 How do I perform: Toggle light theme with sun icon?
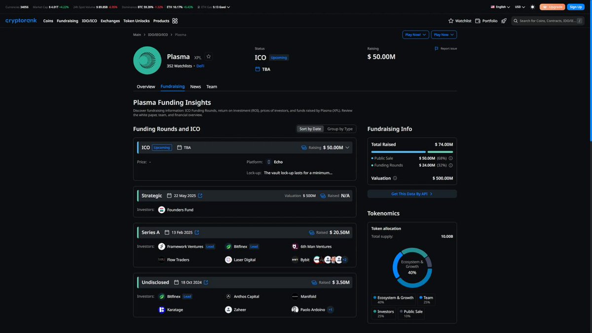click(532, 7)
